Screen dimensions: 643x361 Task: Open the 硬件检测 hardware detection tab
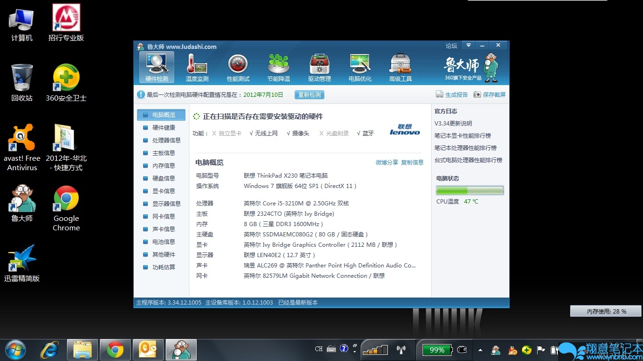coord(157,67)
